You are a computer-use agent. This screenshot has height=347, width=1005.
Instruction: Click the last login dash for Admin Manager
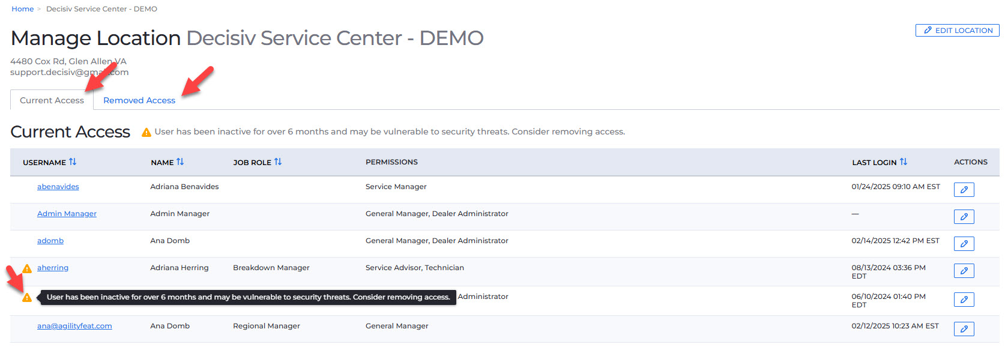(x=855, y=214)
